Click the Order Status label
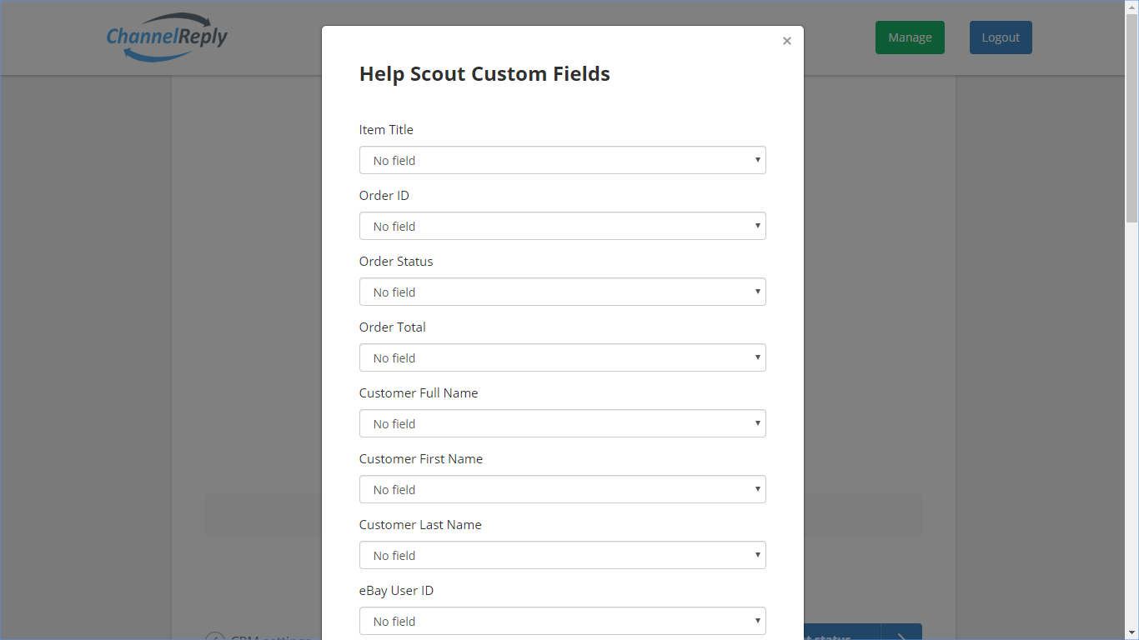 [x=396, y=262]
